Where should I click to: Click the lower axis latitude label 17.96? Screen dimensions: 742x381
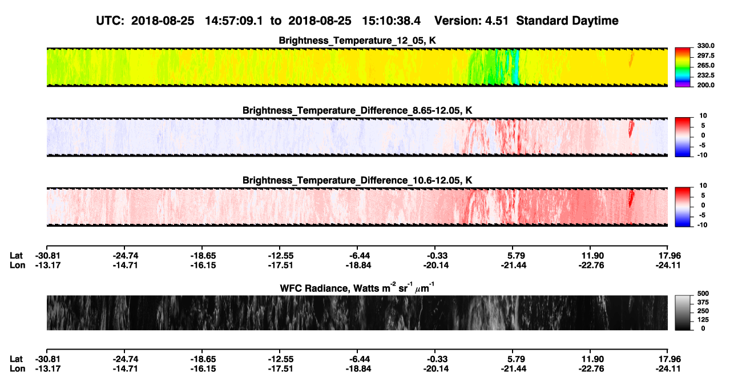click(x=668, y=359)
